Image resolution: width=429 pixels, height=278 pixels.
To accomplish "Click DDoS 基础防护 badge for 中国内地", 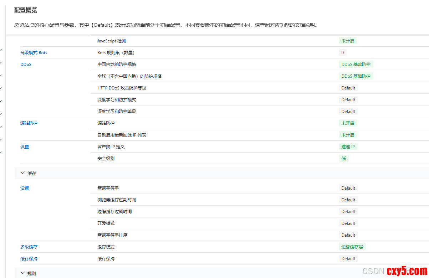I will (356, 65).
